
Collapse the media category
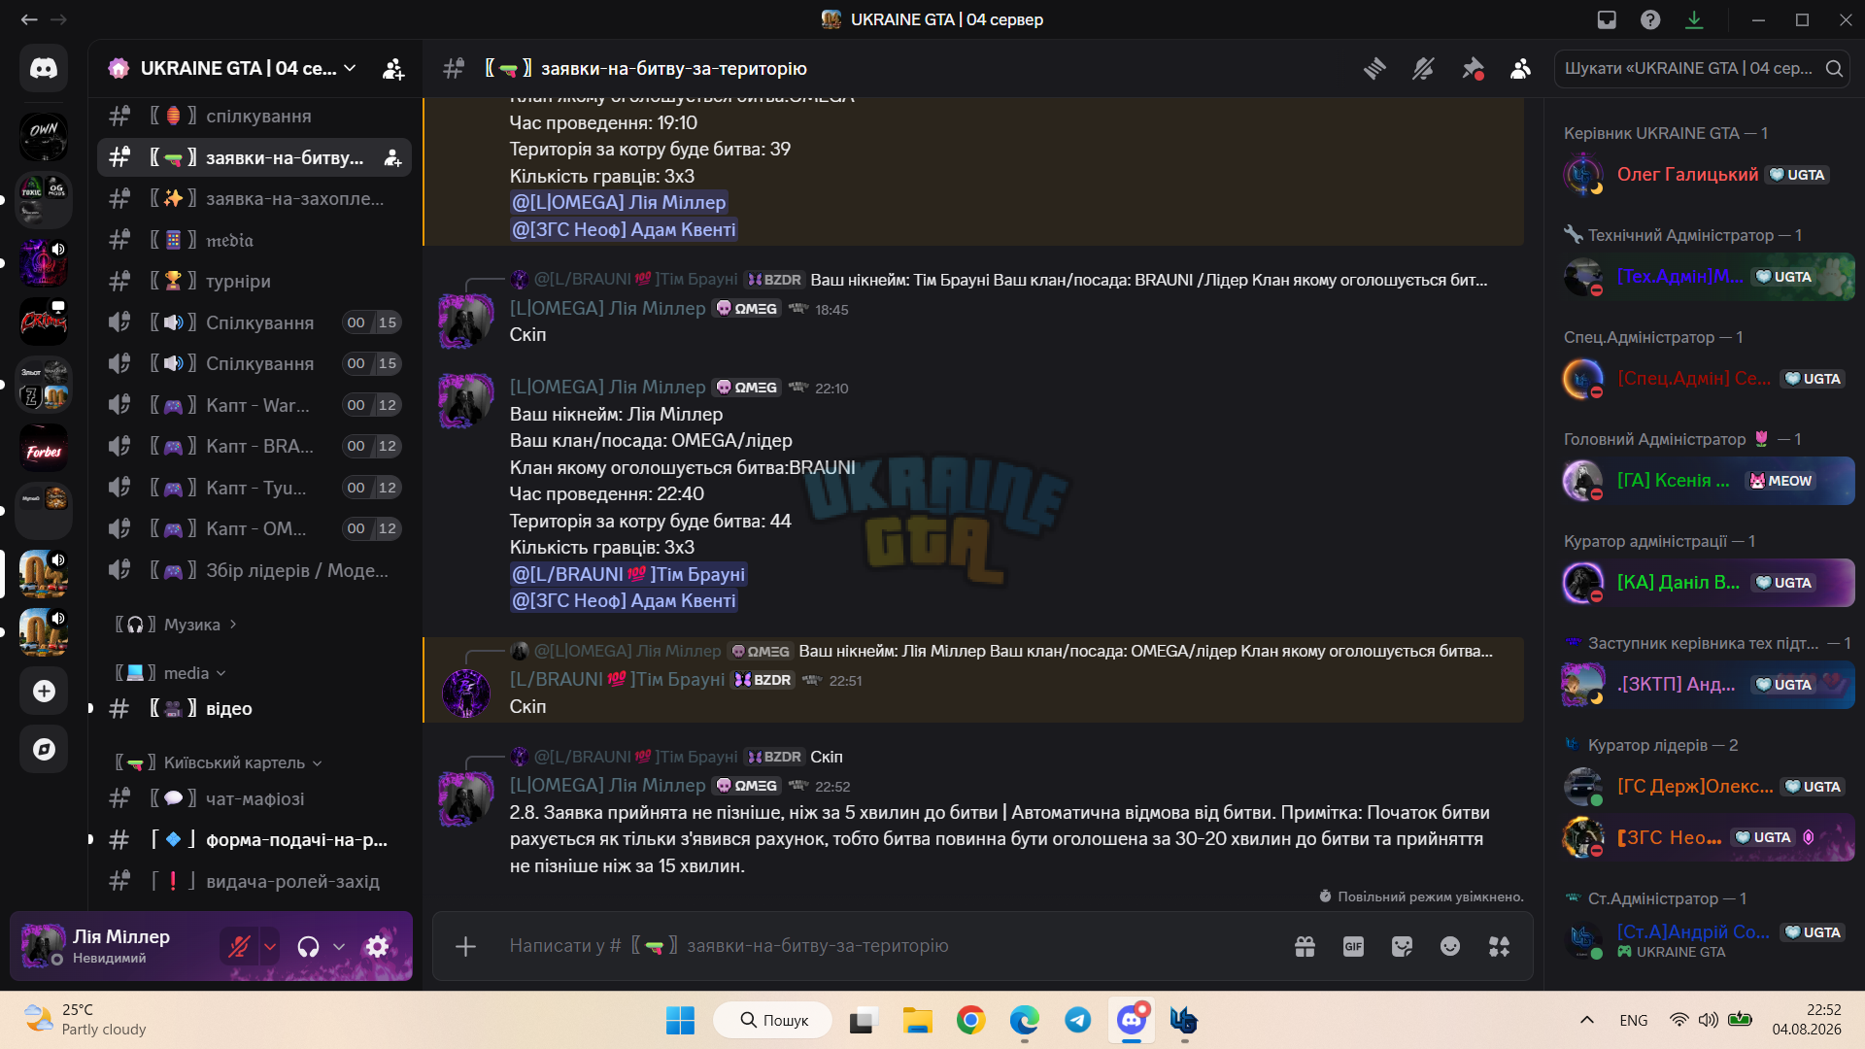pyautogui.click(x=170, y=673)
